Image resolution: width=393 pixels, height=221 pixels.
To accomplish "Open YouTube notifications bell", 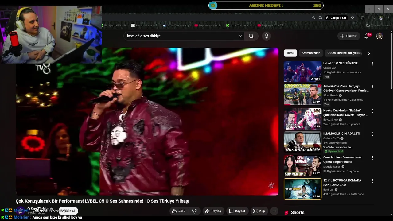I will 367,36.
